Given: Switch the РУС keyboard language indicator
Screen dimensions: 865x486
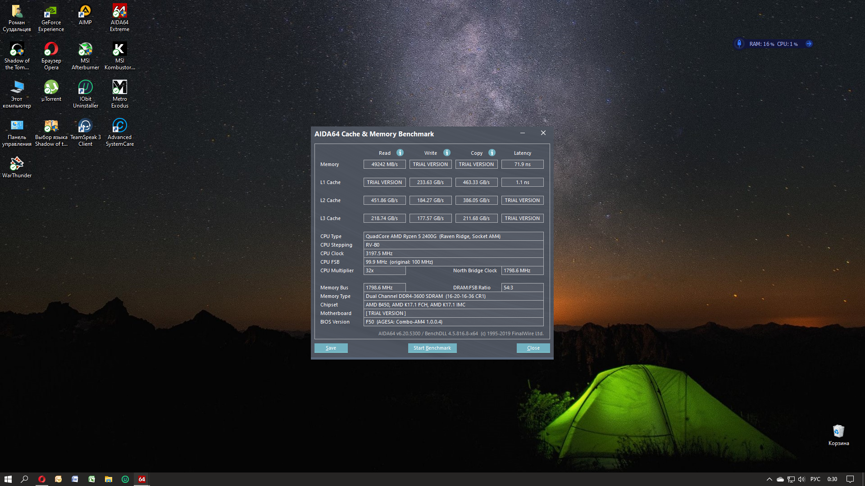Looking at the screenshot, I should coord(815,479).
